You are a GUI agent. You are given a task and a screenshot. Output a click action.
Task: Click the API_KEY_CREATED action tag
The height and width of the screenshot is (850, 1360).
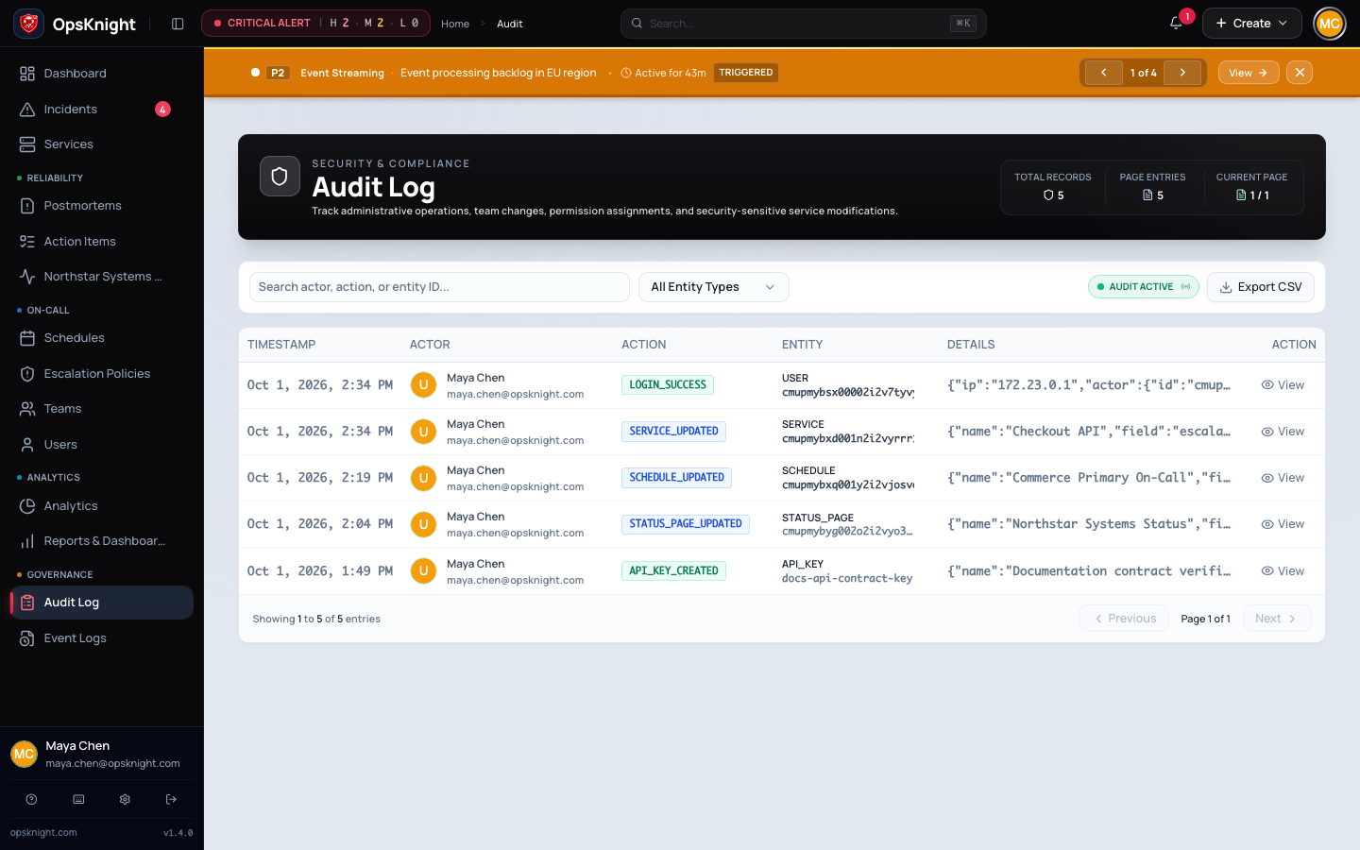(x=673, y=571)
